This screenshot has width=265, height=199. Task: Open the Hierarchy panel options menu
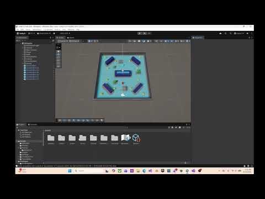(x=53, y=38)
